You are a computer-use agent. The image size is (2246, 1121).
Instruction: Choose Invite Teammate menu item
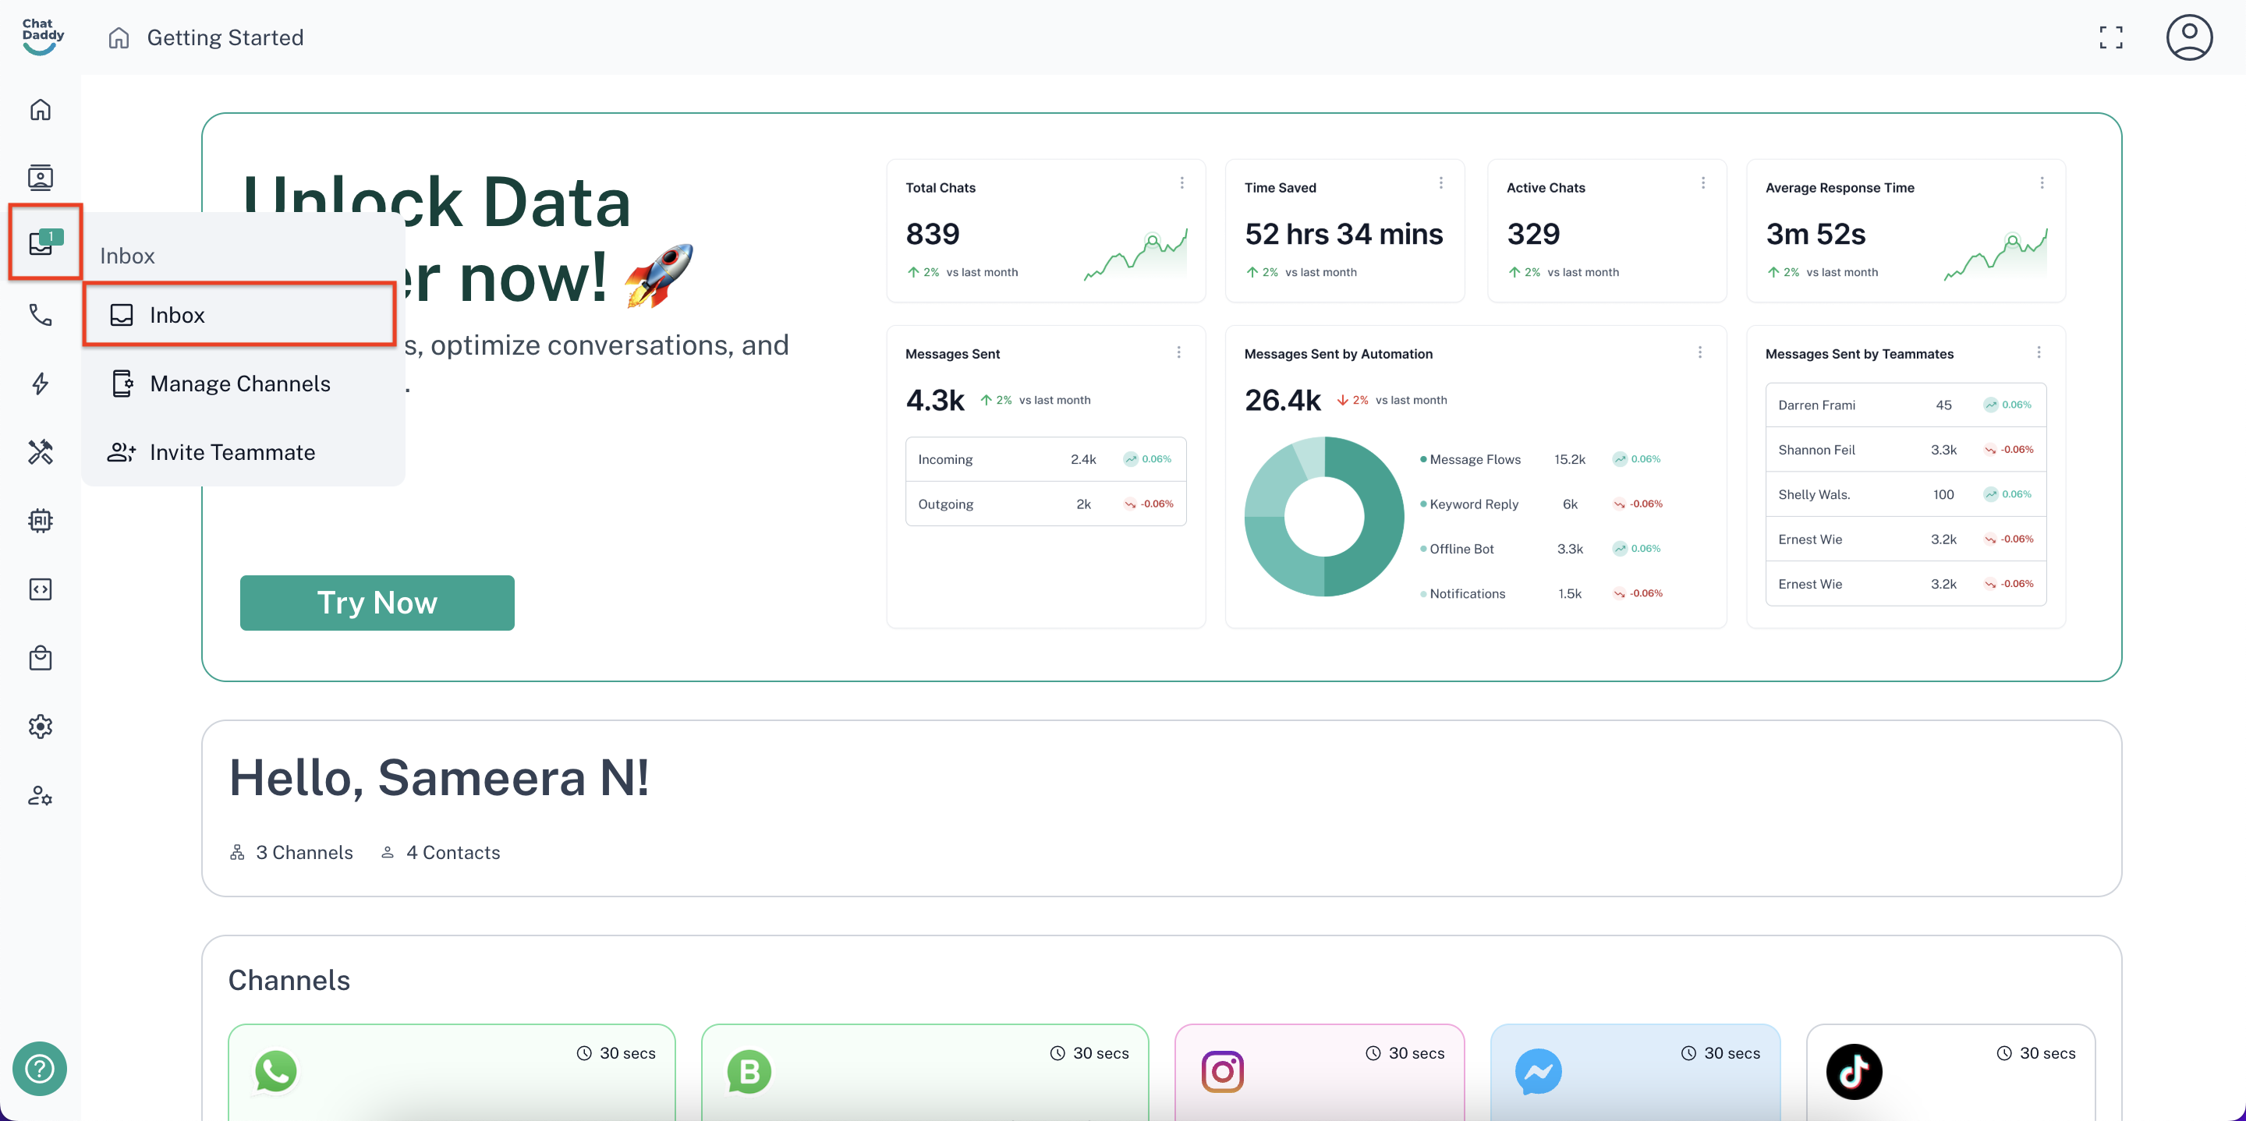(232, 452)
